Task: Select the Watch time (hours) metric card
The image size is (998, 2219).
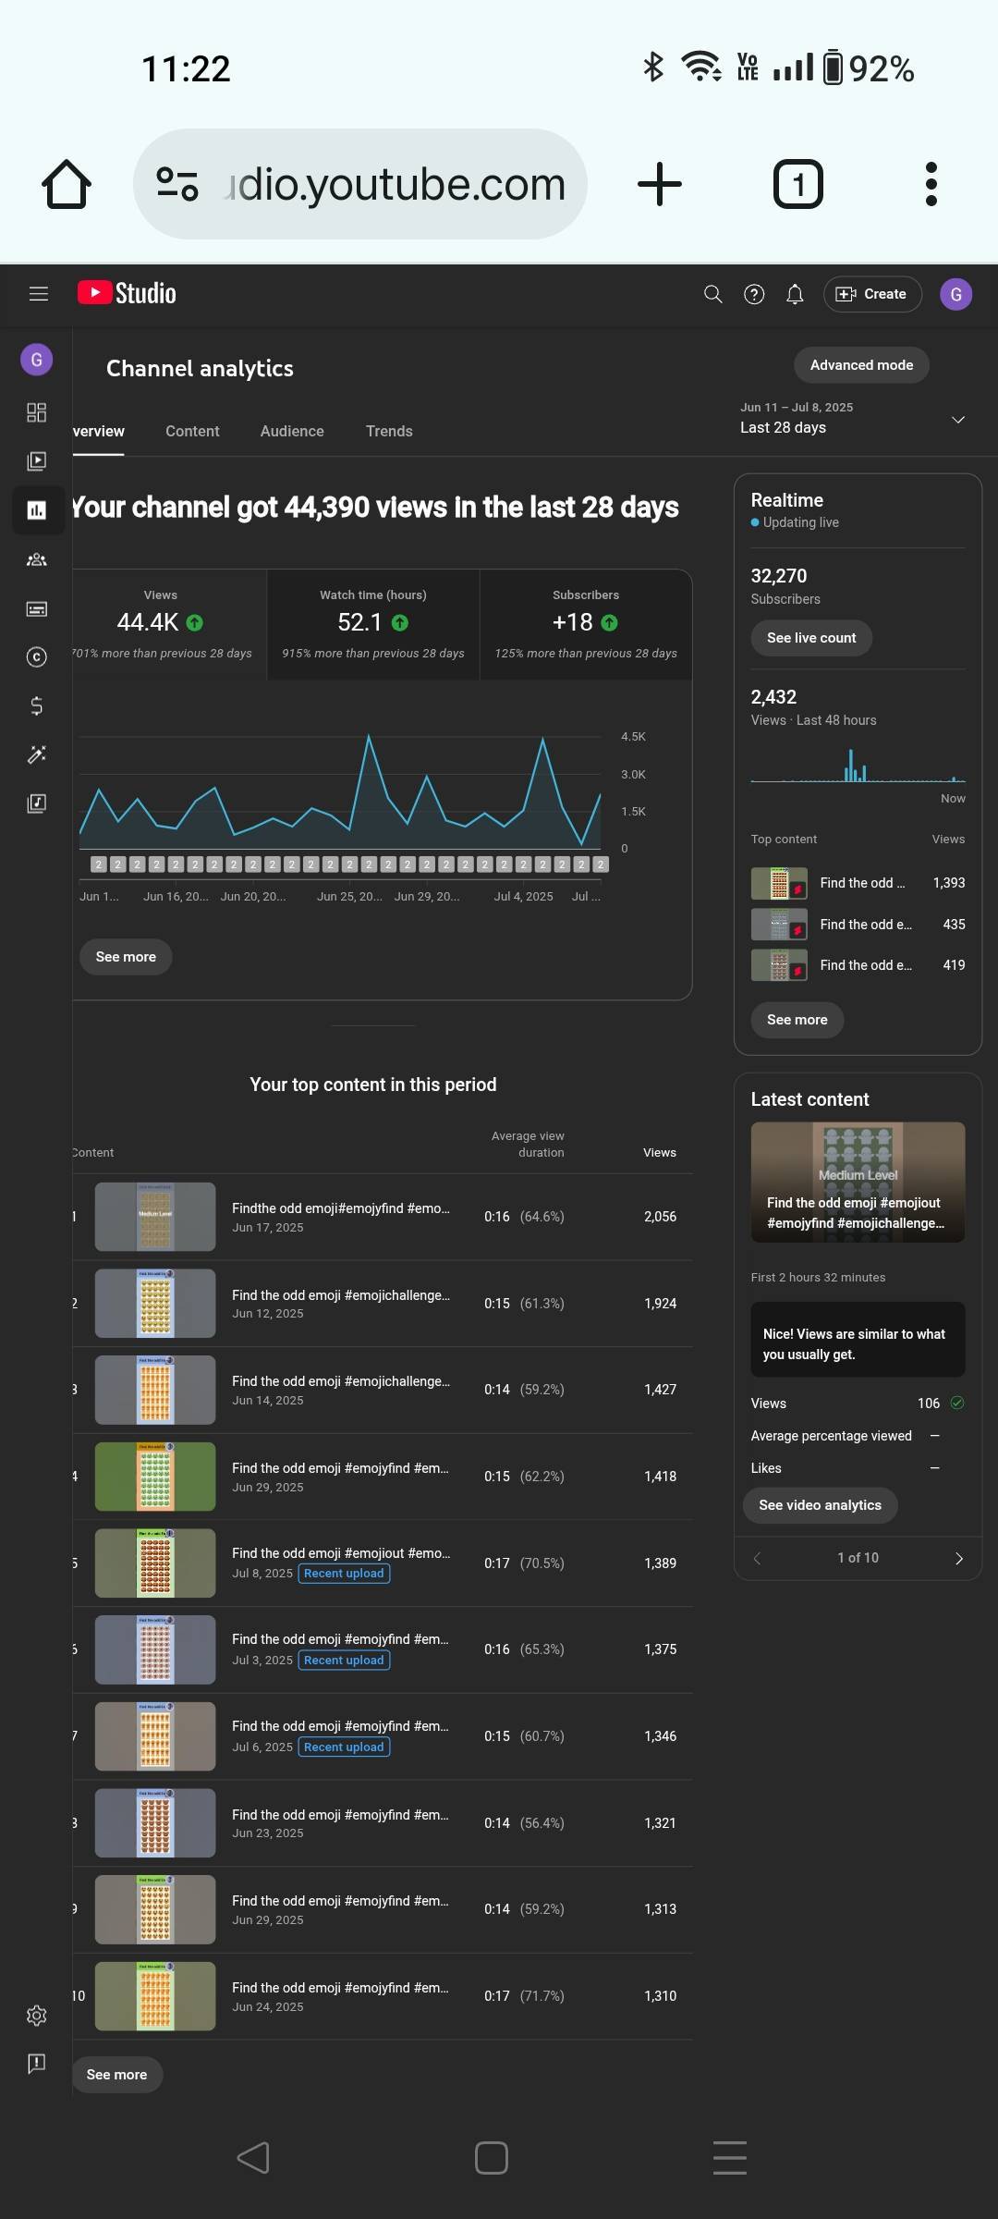Action: [373, 625]
